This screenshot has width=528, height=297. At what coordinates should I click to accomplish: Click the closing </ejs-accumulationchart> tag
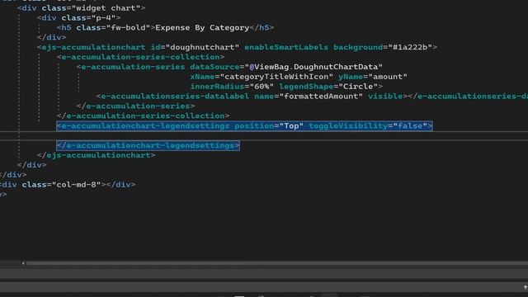(x=96, y=155)
